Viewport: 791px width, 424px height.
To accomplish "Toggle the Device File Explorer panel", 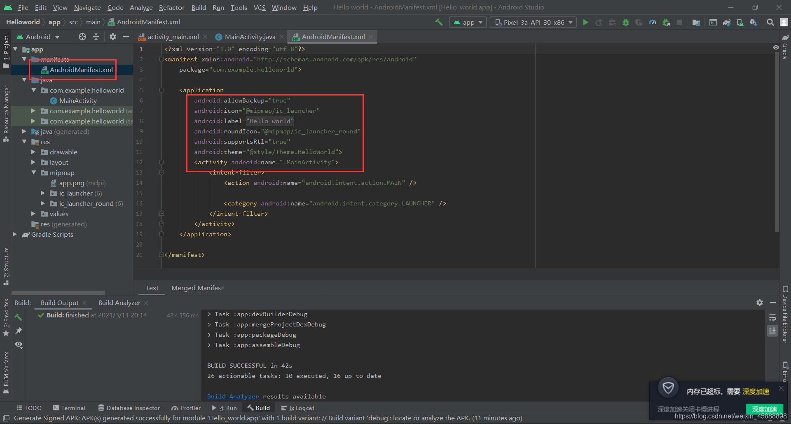I will click(785, 314).
